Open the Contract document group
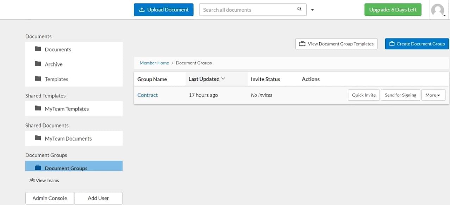The image size is (450, 205). point(148,95)
